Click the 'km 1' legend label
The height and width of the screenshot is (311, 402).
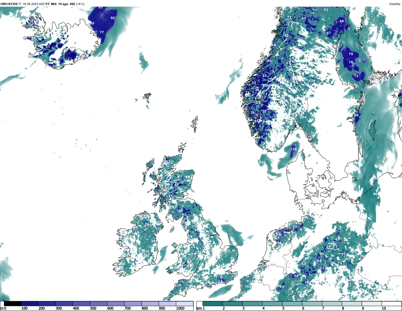201,308
